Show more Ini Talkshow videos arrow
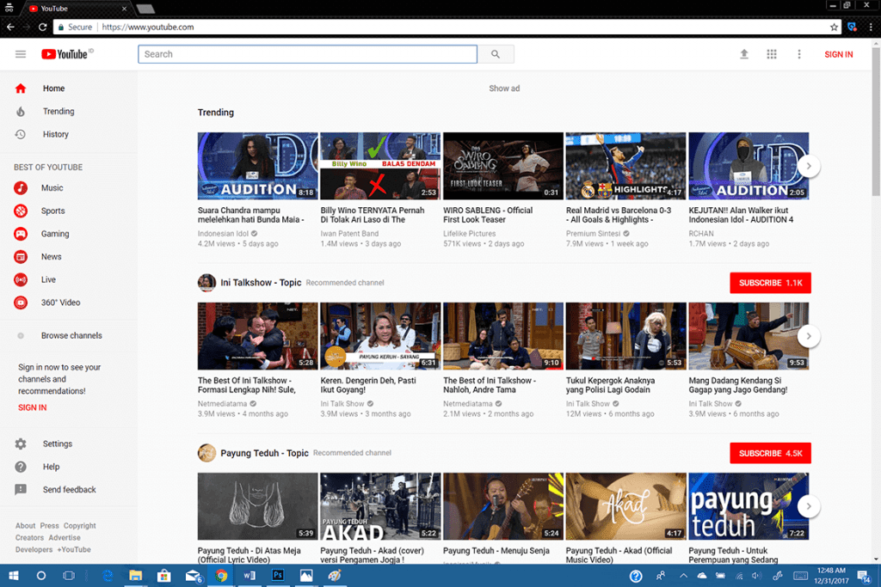This screenshot has width=881, height=587. pyautogui.click(x=808, y=336)
